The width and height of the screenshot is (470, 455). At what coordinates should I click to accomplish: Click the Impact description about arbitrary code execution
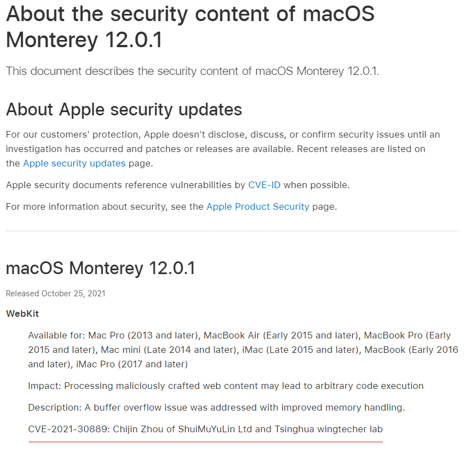226,386
